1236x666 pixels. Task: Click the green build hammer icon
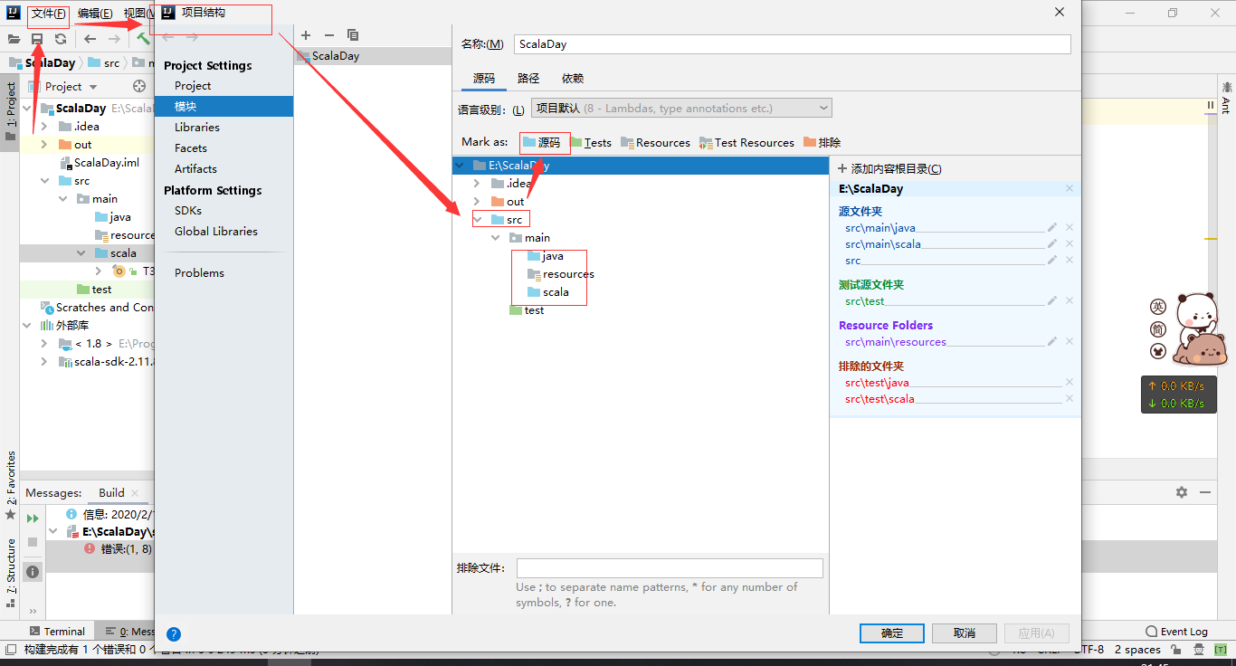(143, 38)
